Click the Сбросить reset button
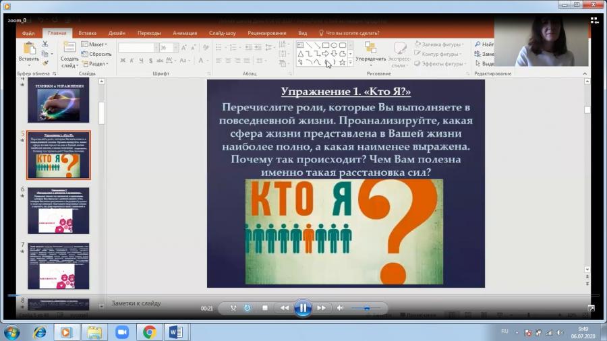This screenshot has height=341, width=607. 96,54
